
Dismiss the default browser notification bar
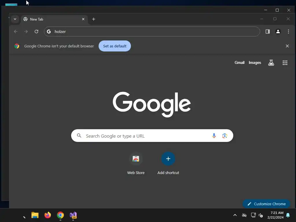click(x=287, y=46)
